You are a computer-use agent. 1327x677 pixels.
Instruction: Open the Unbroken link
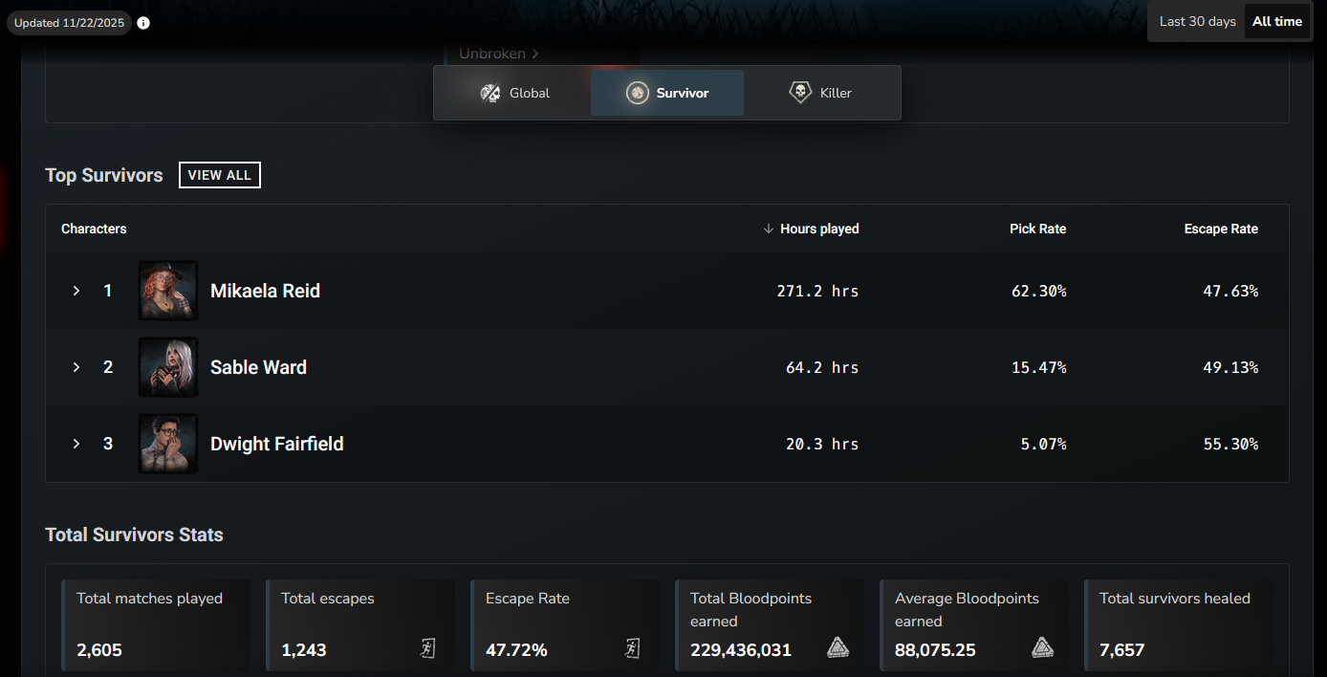click(499, 54)
